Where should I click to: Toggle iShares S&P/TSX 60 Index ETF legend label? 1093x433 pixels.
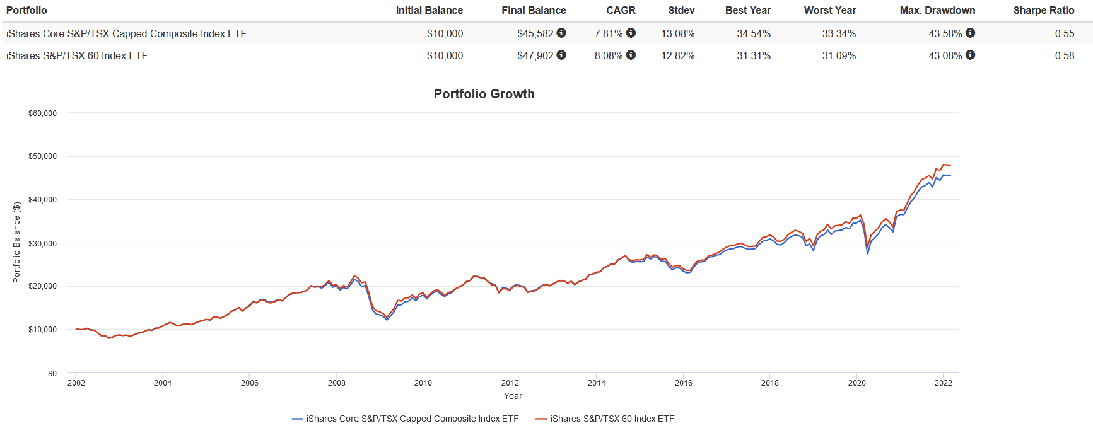pos(612,419)
